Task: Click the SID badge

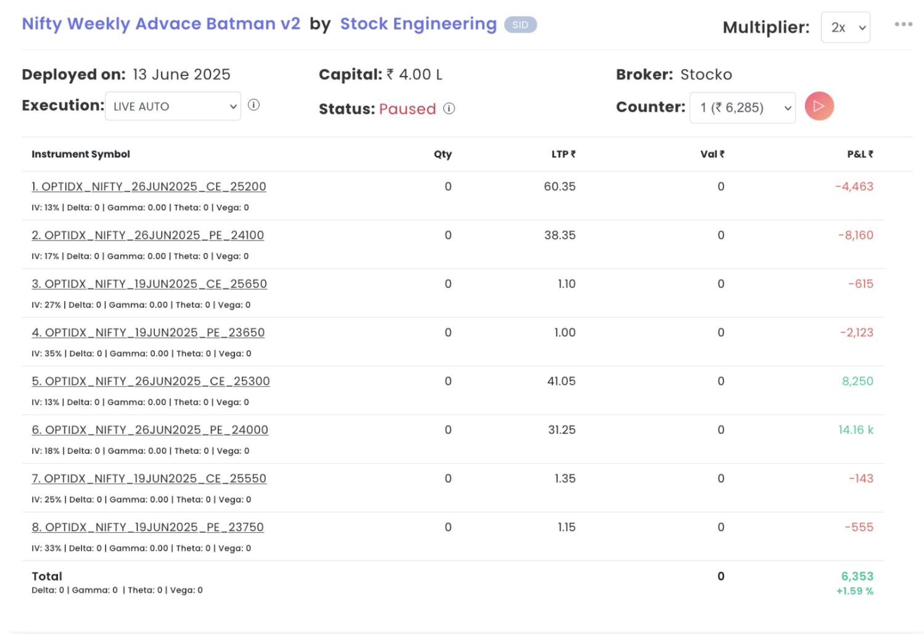Action: [520, 25]
